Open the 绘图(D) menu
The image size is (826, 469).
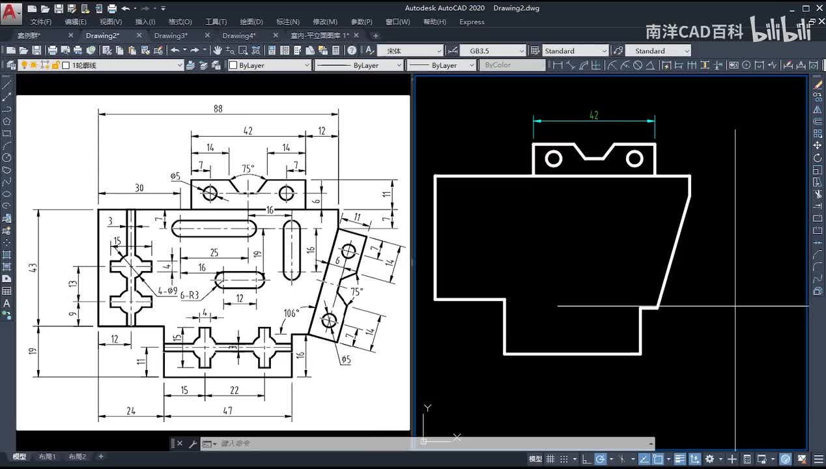pyautogui.click(x=251, y=21)
